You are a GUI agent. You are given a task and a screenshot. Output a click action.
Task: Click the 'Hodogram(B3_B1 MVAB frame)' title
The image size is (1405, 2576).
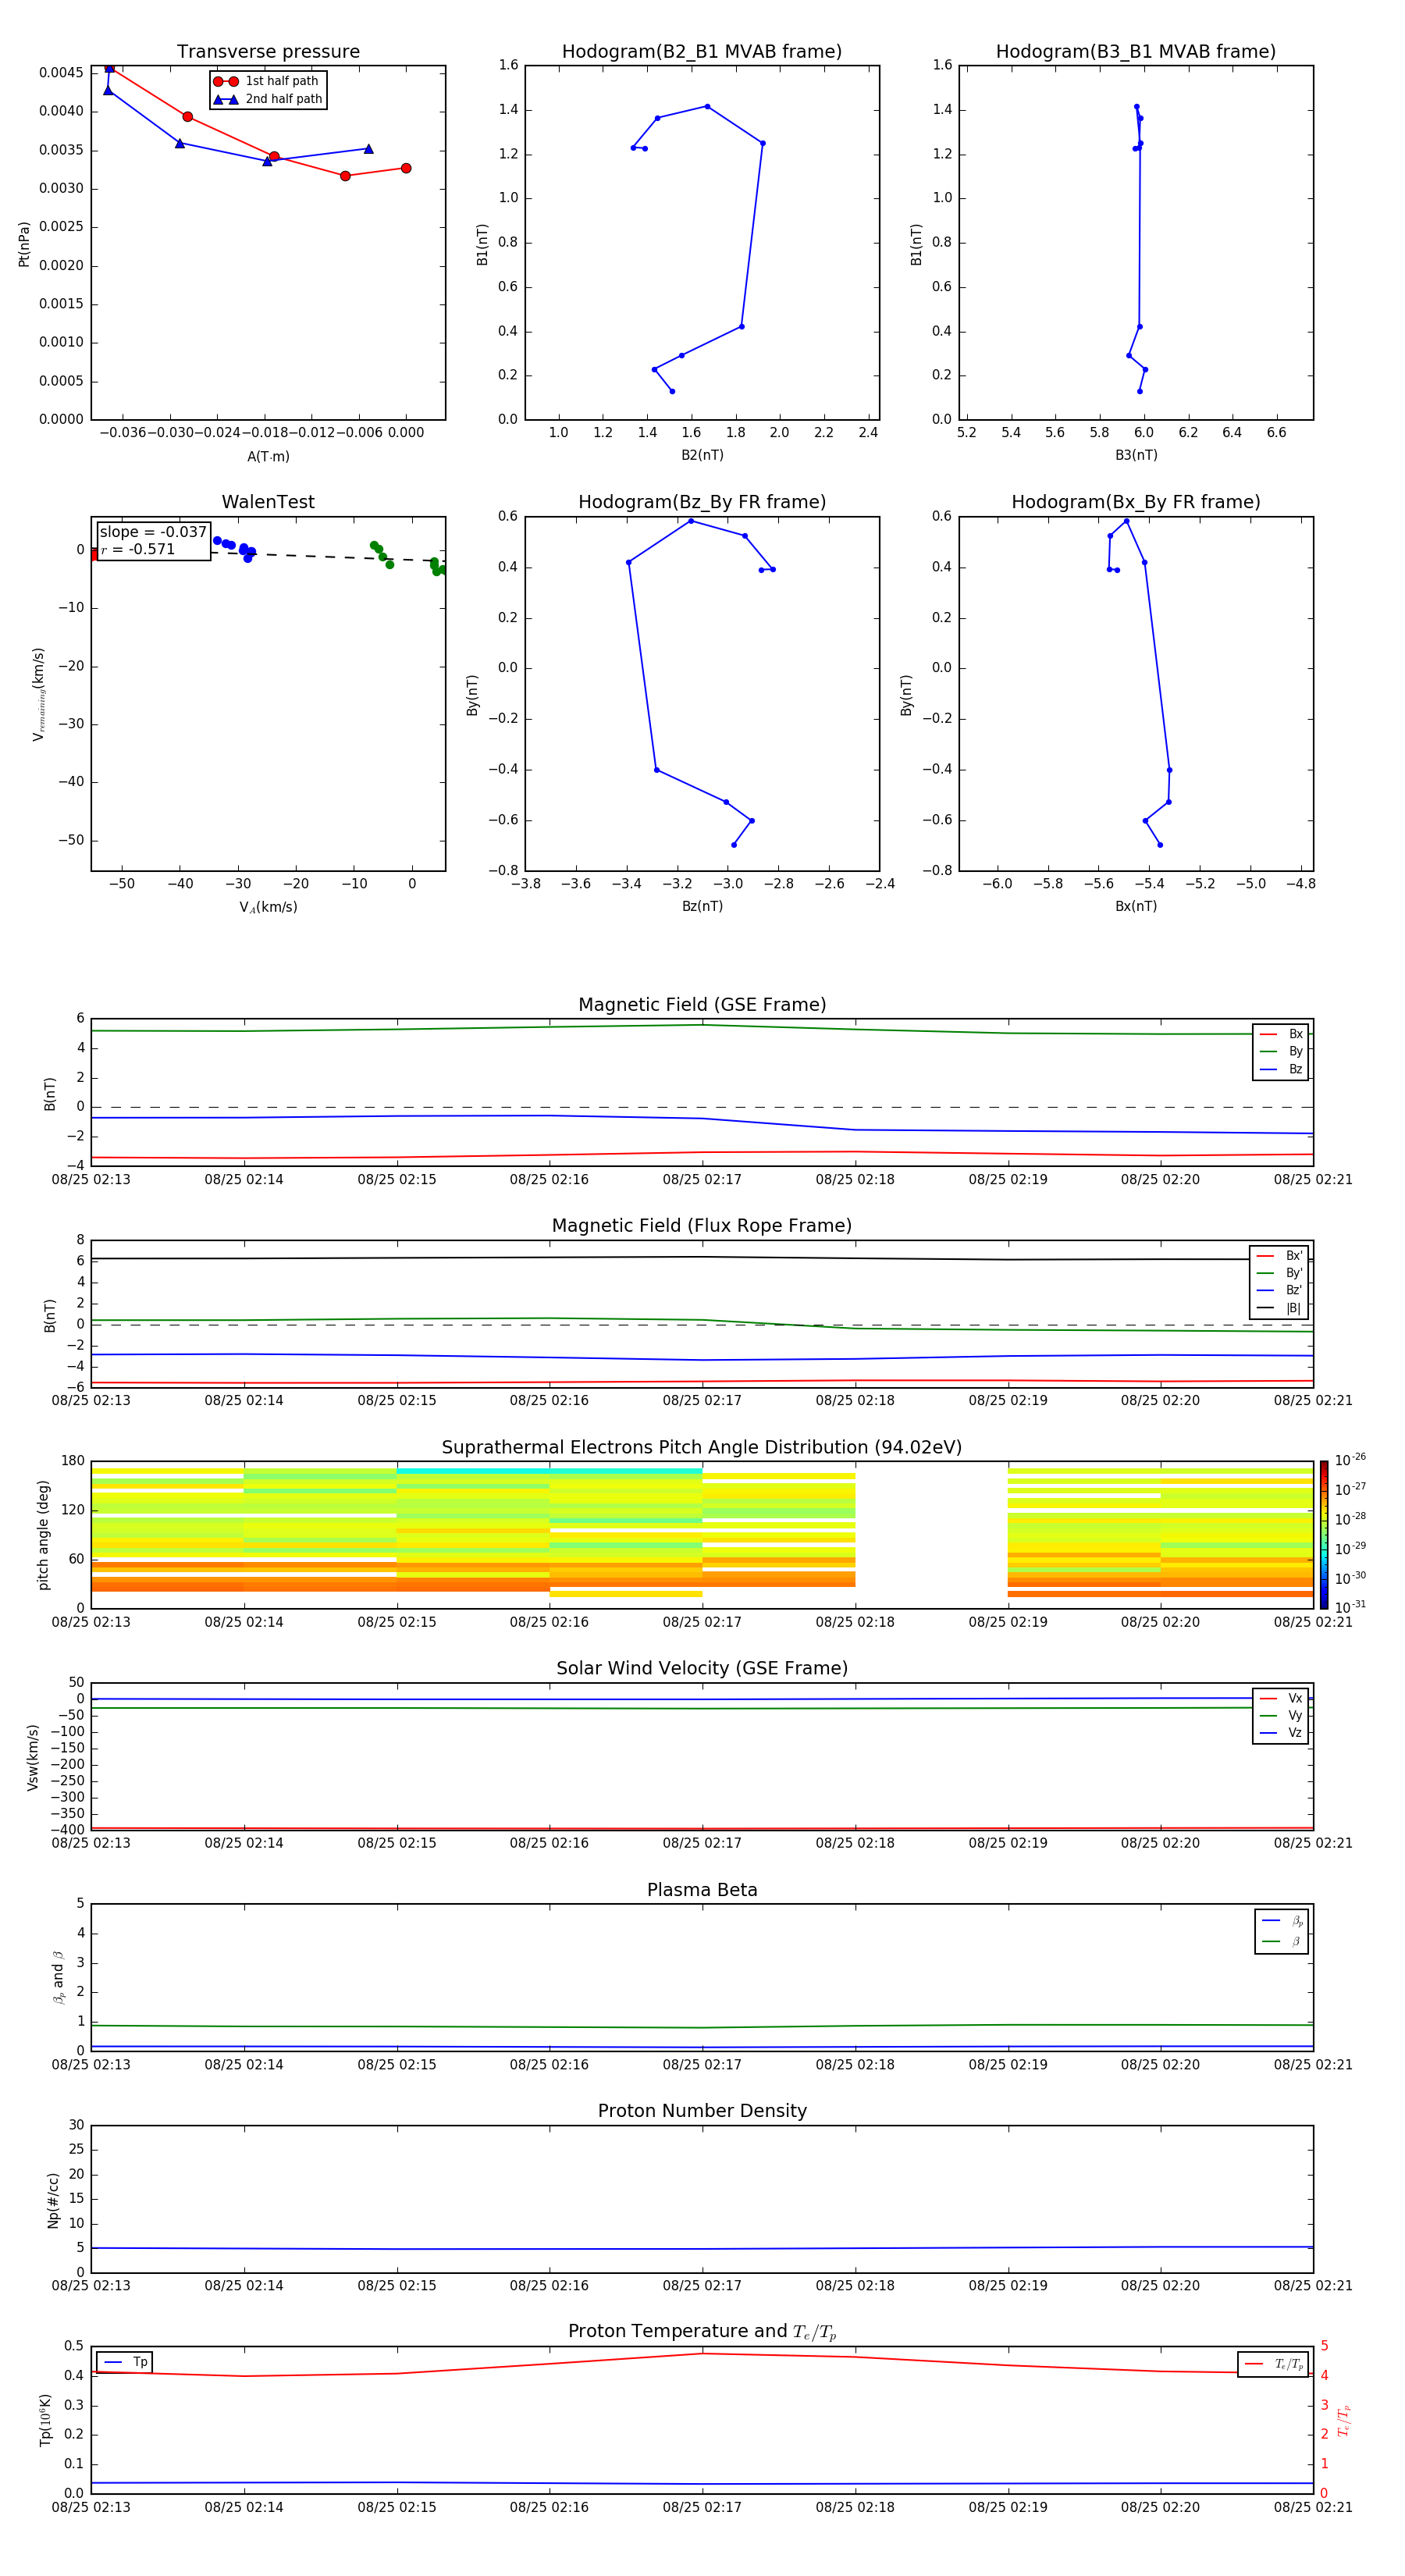pos(1136,52)
